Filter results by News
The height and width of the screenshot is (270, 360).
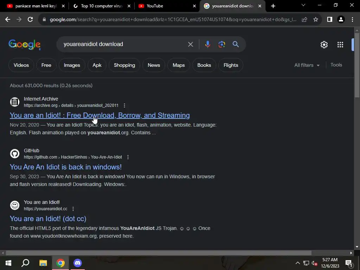pyautogui.click(x=154, y=65)
